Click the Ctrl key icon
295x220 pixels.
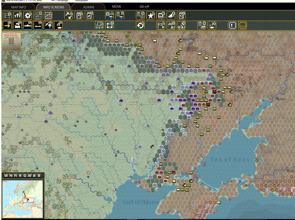pyautogui.click(x=242, y=25)
